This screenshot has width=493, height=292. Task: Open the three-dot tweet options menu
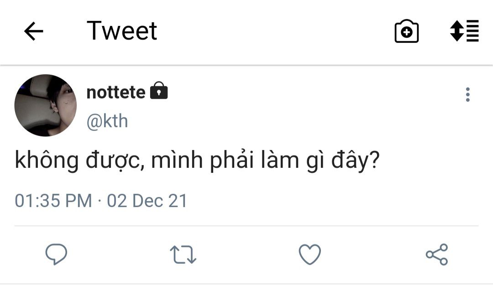pyautogui.click(x=467, y=94)
